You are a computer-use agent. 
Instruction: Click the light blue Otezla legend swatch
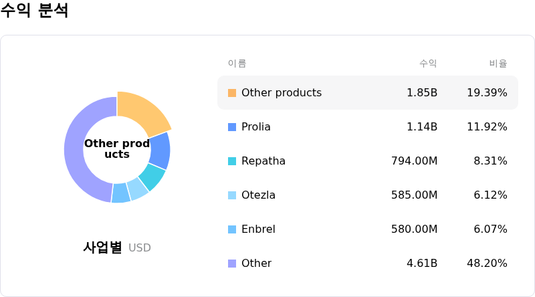coord(232,195)
